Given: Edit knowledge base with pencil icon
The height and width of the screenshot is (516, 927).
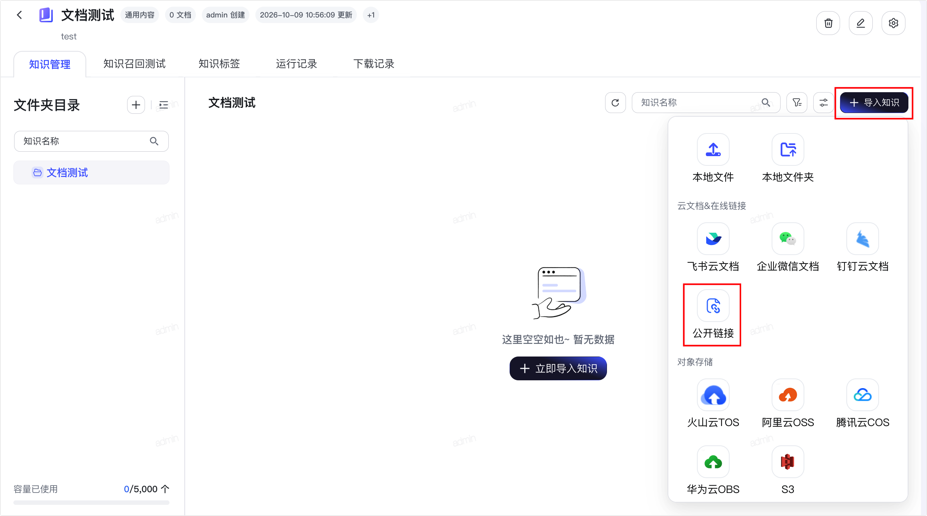Looking at the screenshot, I should tap(860, 23).
